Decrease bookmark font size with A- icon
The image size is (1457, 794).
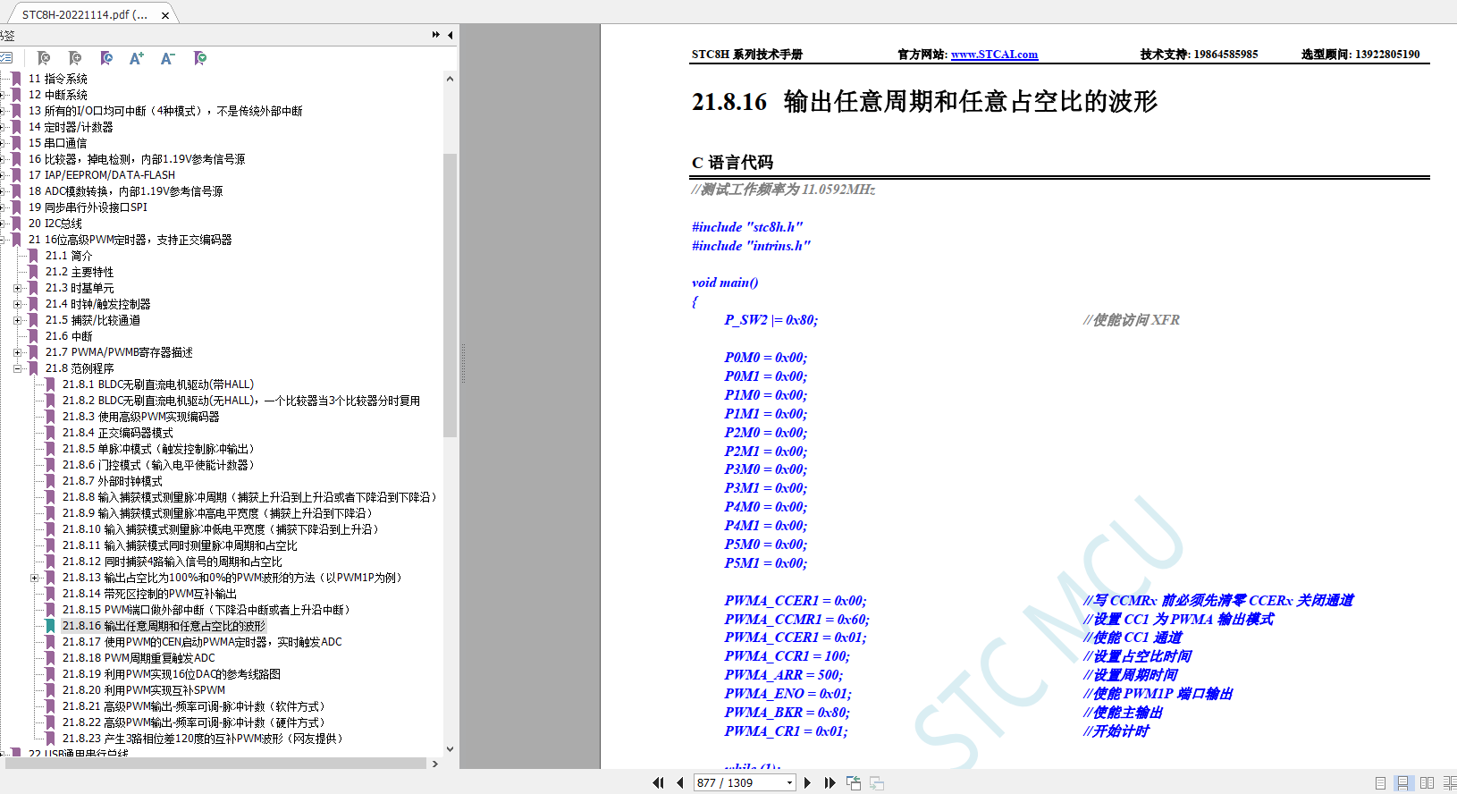click(x=167, y=58)
